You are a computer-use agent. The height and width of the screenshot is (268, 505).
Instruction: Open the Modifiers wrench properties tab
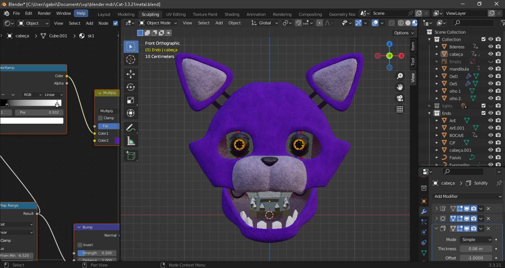[424, 211]
